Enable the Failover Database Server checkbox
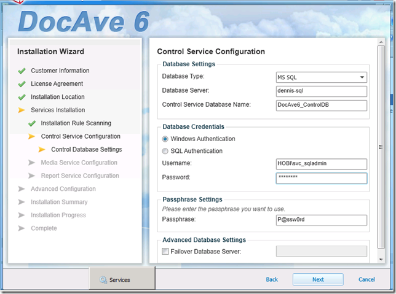396x294 pixels. 165,252
